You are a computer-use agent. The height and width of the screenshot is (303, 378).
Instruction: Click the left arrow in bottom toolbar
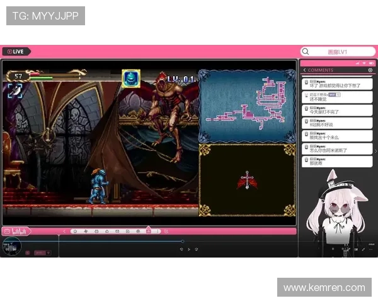click(x=64, y=231)
